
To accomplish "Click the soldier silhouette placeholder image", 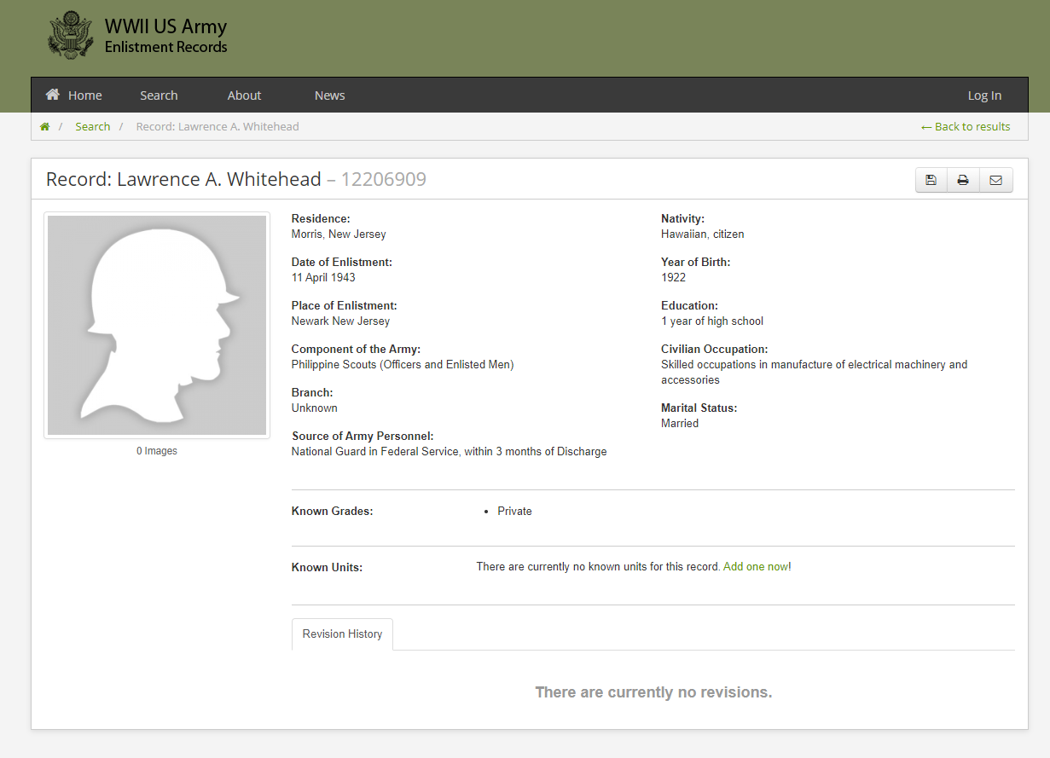I will point(157,325).
